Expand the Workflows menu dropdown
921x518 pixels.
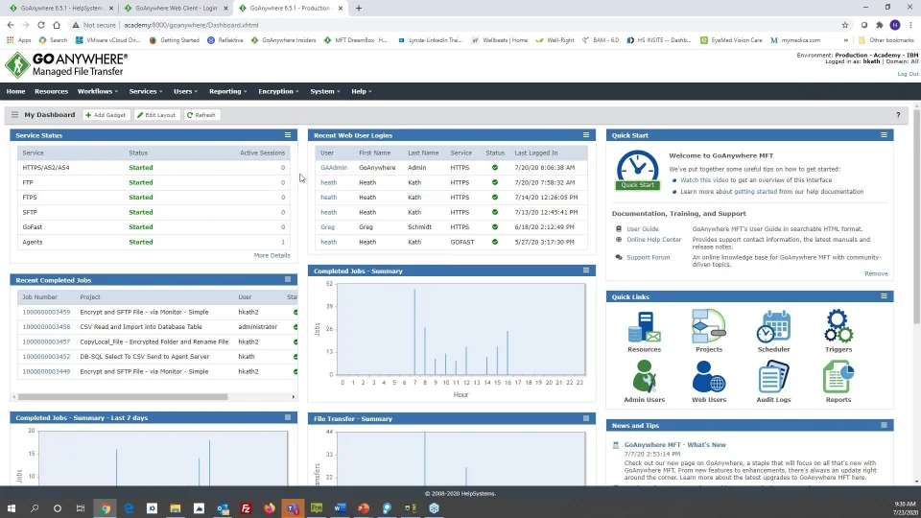97,91
